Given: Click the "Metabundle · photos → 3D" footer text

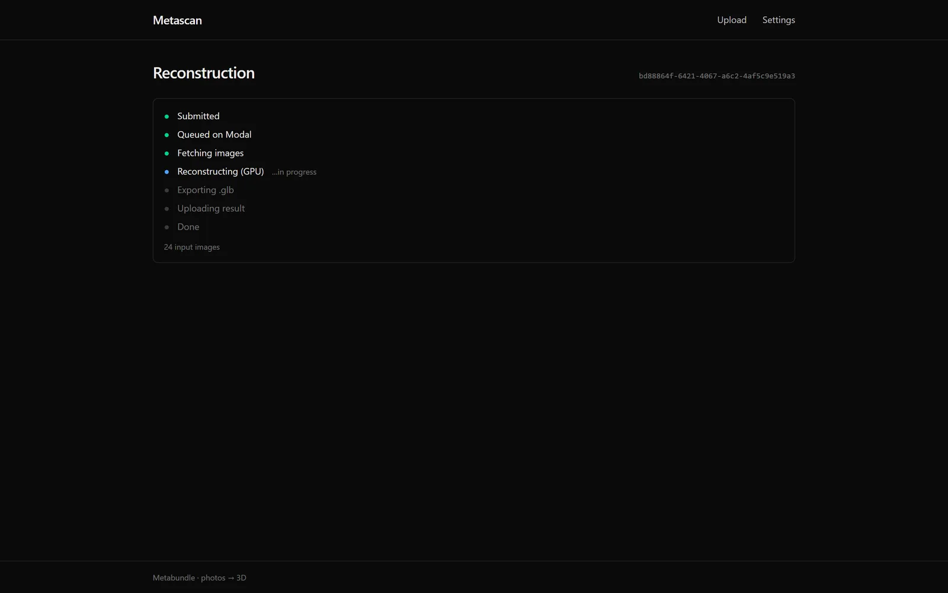Looking at the screenshot, I should tap(200, 578).
